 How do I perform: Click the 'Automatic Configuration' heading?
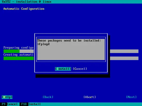(x=24, y=9)
